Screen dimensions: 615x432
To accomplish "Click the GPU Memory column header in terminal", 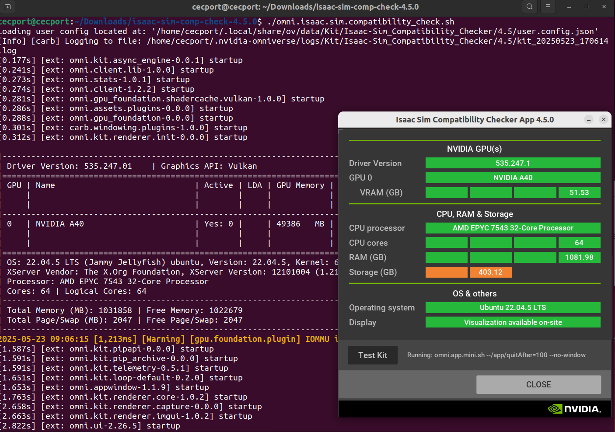I will pyautogui.click(x=300, y=185).
